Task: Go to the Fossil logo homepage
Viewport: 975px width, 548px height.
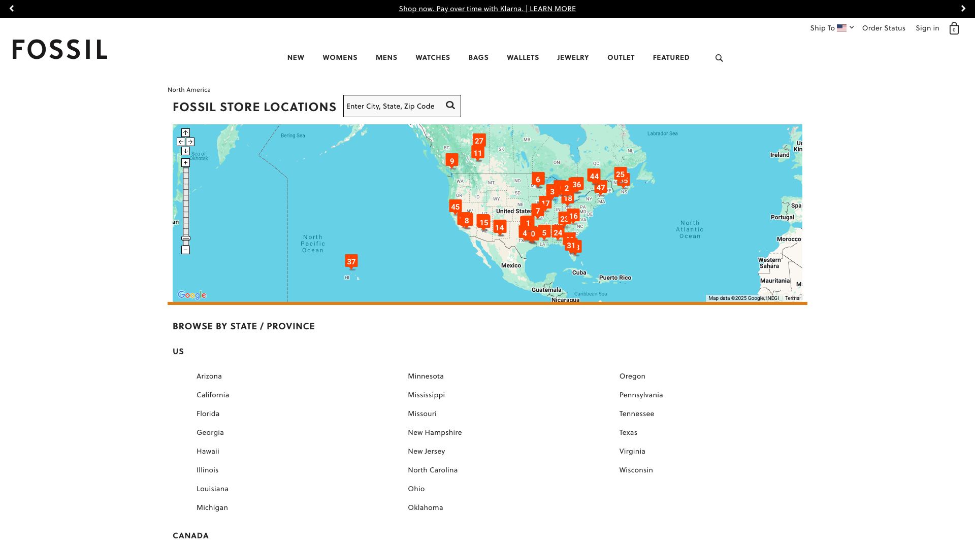Action: pos(60,49)
